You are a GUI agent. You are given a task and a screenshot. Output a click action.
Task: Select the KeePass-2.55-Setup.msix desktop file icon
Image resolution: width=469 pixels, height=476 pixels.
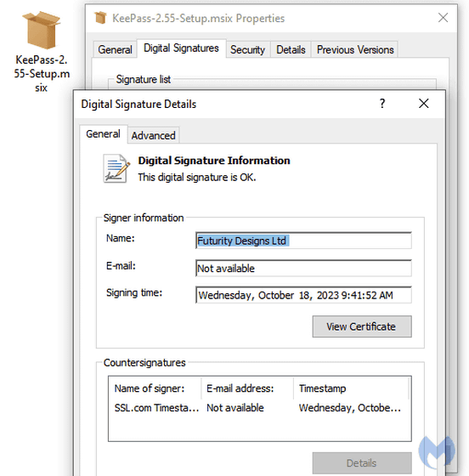click(x=42, y=31)
